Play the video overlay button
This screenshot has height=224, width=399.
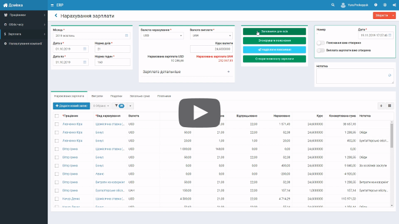199,113
